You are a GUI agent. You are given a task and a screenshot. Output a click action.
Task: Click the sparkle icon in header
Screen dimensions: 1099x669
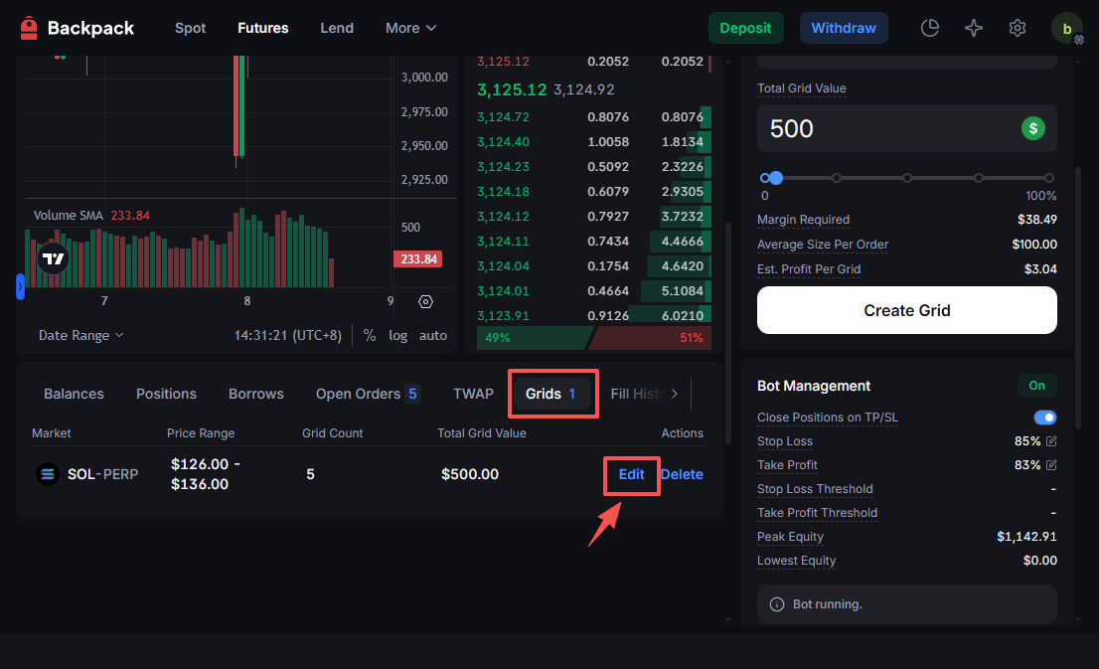tap(974, 28)
